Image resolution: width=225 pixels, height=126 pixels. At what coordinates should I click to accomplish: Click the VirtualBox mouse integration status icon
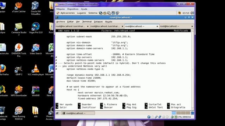point(172,117)
